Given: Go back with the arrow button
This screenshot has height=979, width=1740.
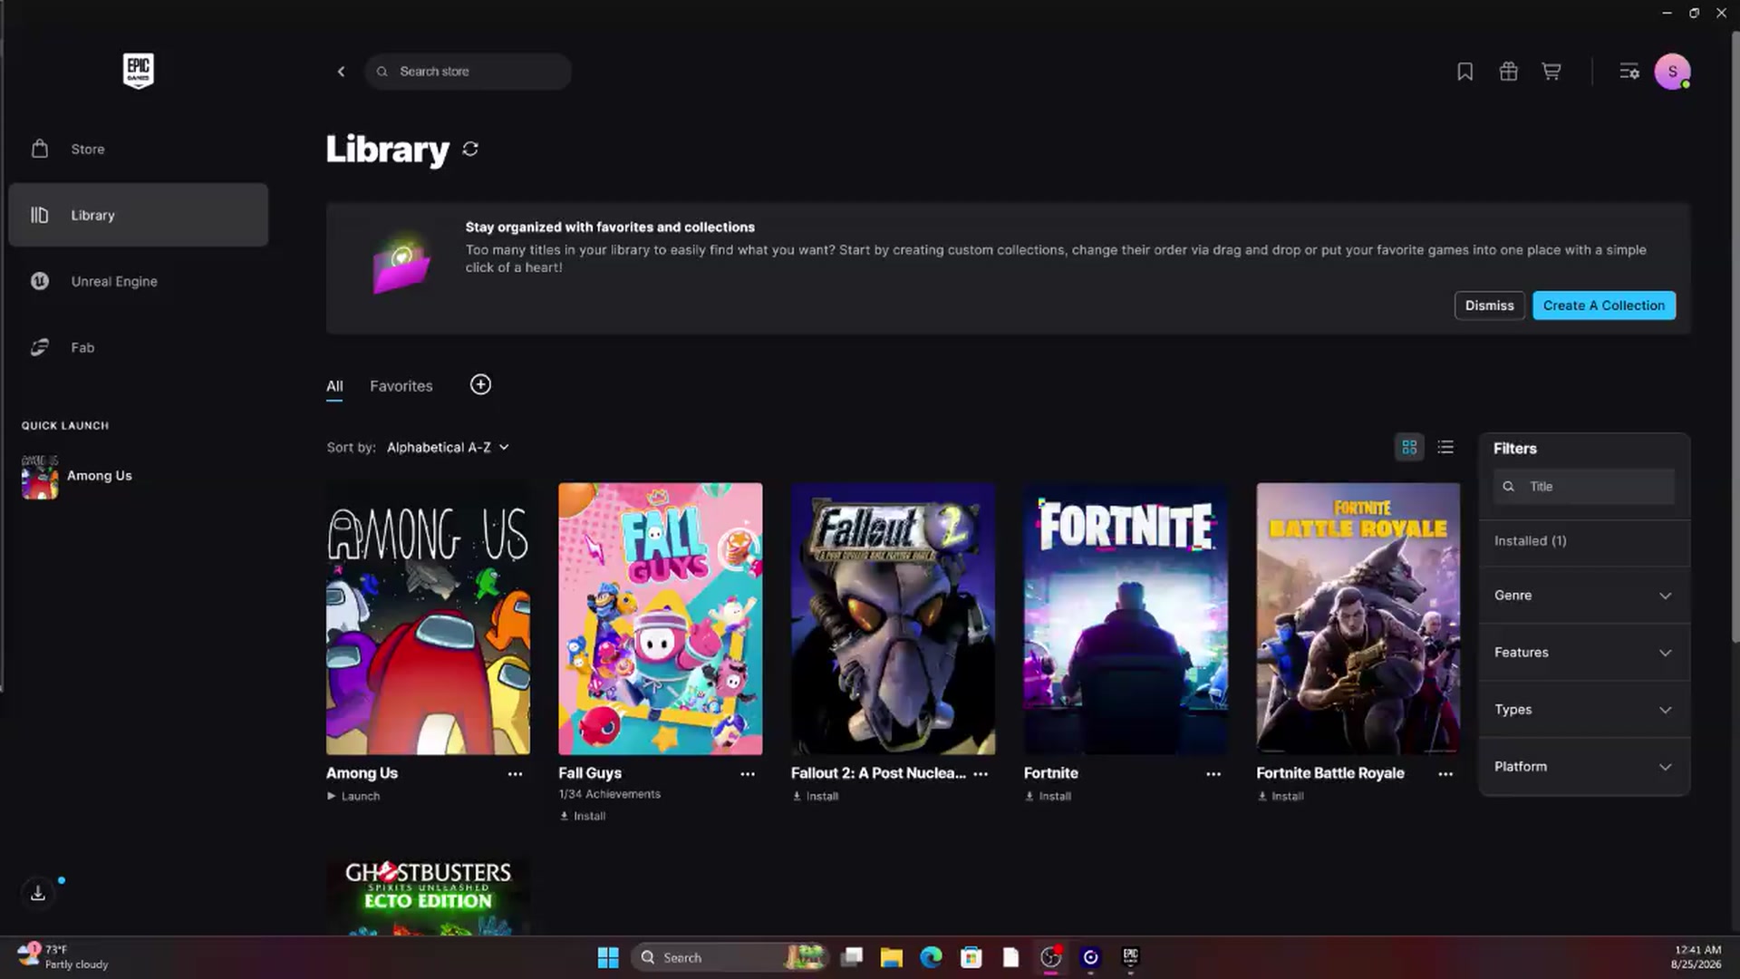Looking at the screenshot, I should (341, 72).
